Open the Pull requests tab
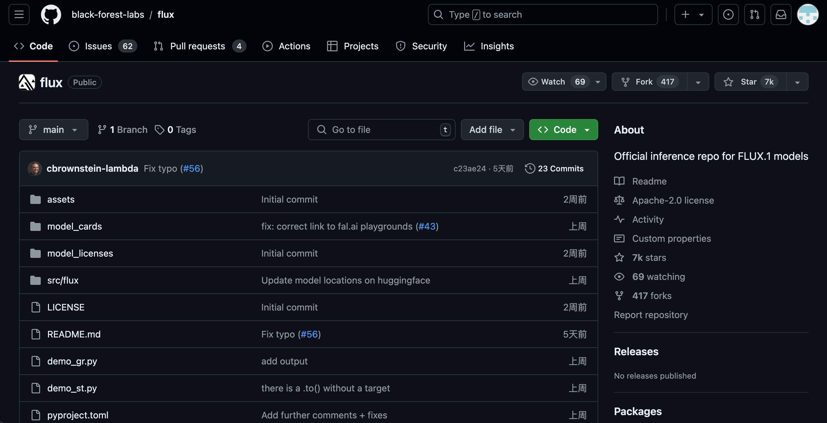This screenshot has width=827, height=423. click(x=200, y=46)
